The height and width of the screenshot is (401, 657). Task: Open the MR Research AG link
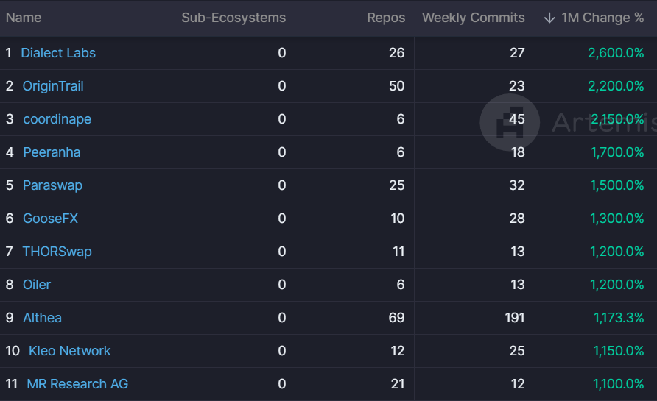[x=77, y=383]
